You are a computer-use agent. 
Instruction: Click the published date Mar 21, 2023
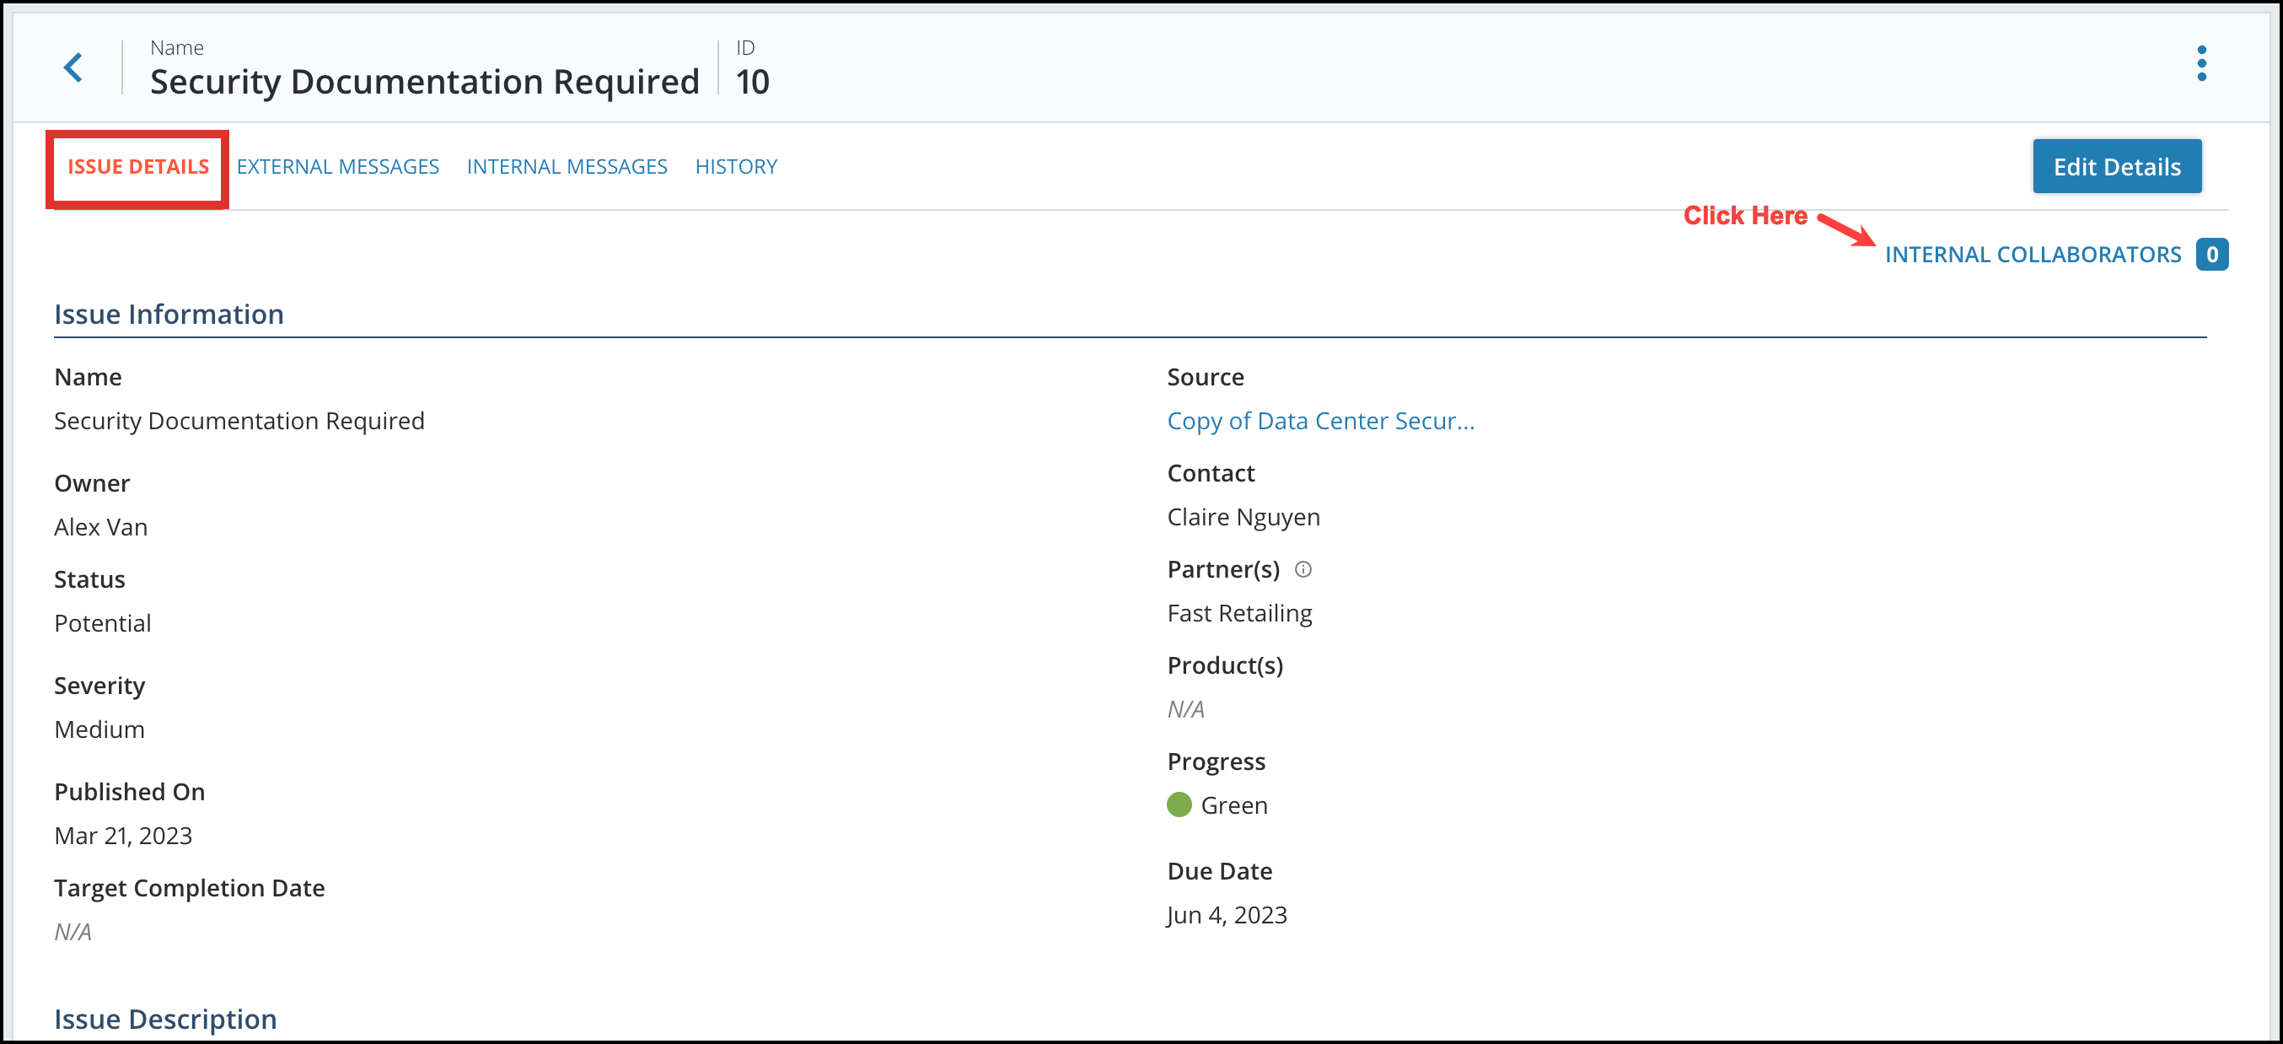coord(123,836)
